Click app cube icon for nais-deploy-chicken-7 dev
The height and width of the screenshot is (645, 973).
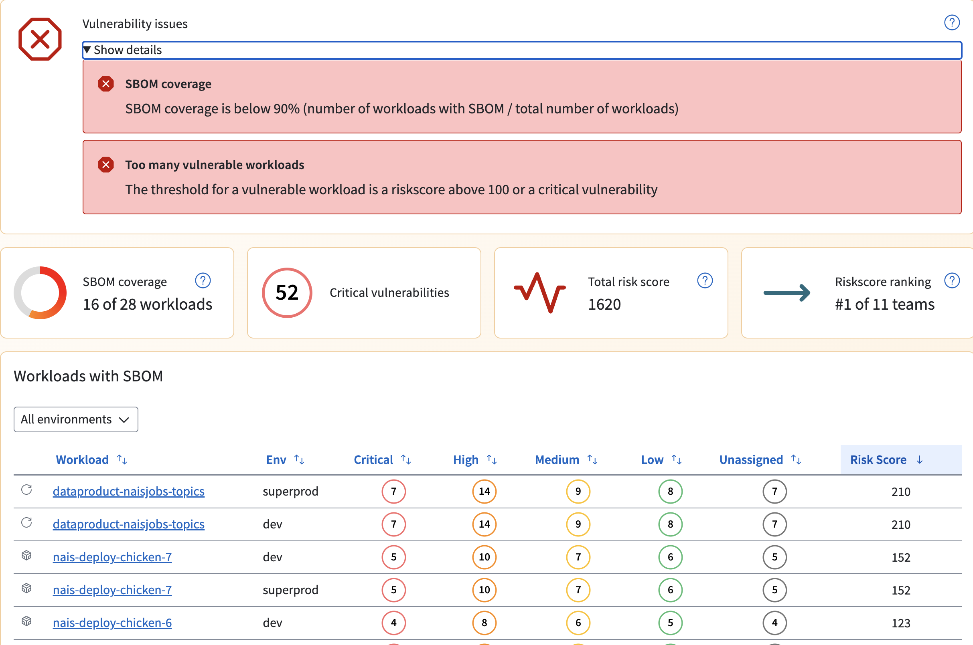point(26,555)
